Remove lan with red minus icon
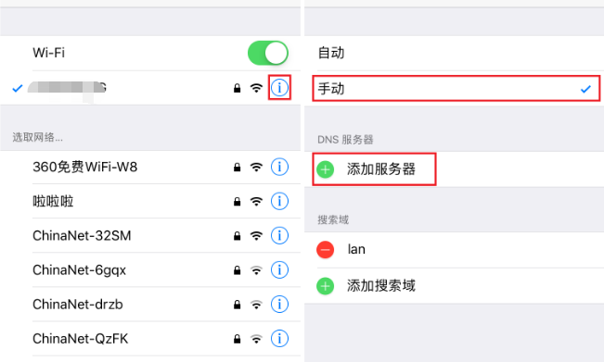The image size is (604, 362). pyautogui.click(x=326, y=250)
